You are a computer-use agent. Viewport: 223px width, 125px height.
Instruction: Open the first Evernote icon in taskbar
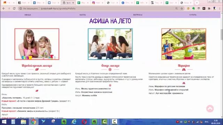click(64, 122)
